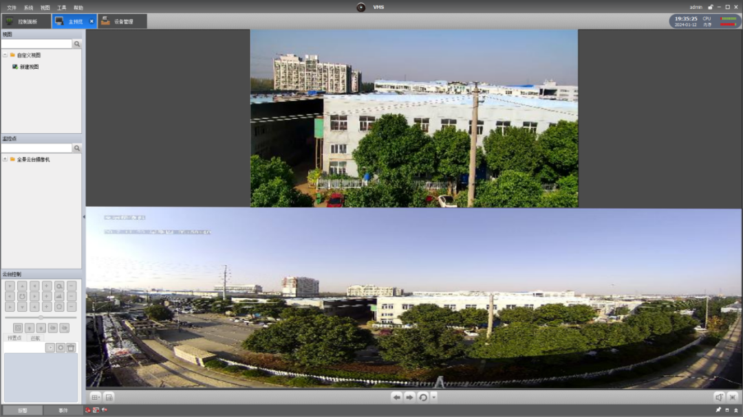Click the save view icon
743x417 pixels.
pyautogui.click(x=109, y=397)
